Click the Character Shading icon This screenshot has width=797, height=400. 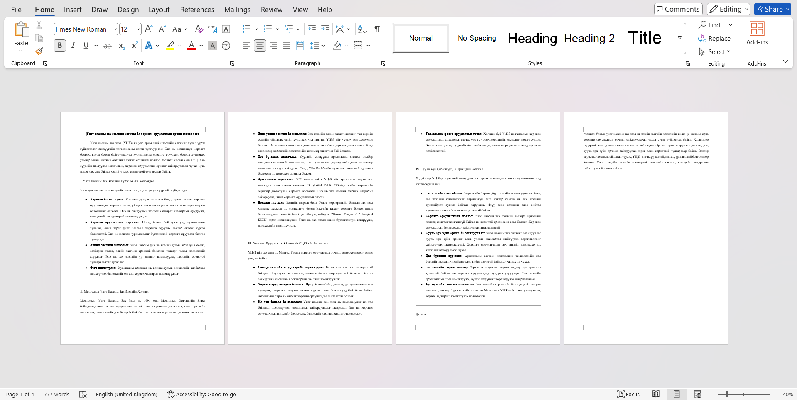(213, 46)
